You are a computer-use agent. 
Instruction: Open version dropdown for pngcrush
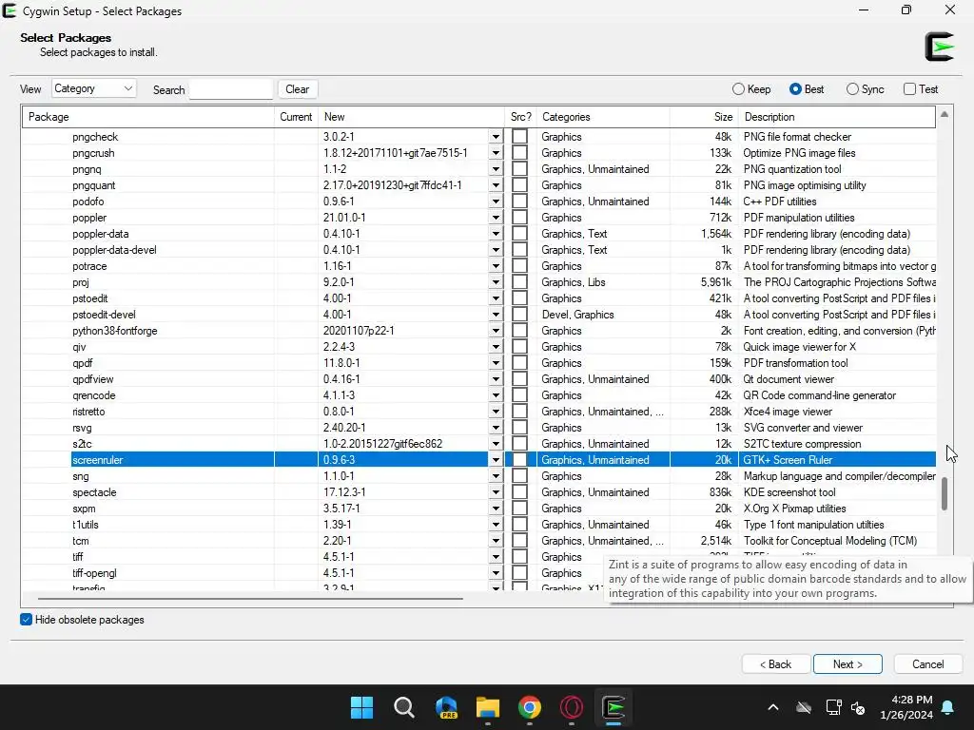click(496, 153)
